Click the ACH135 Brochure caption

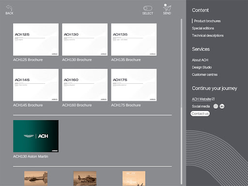click(126, 60)
